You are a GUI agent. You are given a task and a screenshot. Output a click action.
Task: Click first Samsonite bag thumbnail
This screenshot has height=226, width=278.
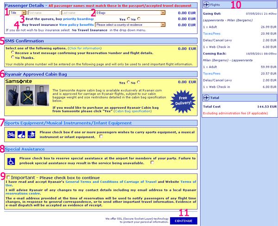click(13, 95)
